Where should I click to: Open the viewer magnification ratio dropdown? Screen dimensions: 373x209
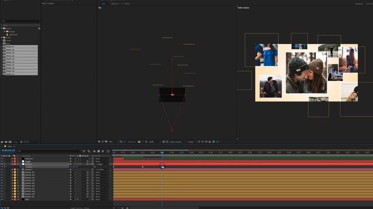click(x=113, y=142)
